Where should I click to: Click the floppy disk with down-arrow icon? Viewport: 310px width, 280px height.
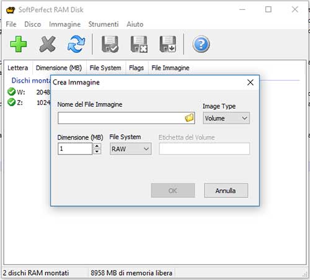tap(167, 44)
